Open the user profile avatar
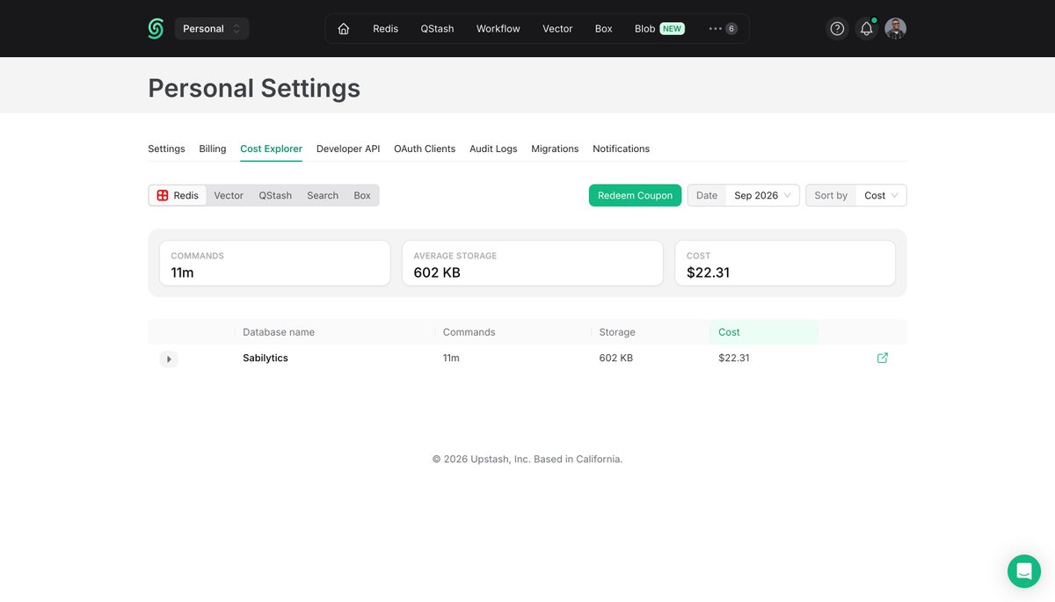This screenshot has width=1055, height=602. coord(895,29)
